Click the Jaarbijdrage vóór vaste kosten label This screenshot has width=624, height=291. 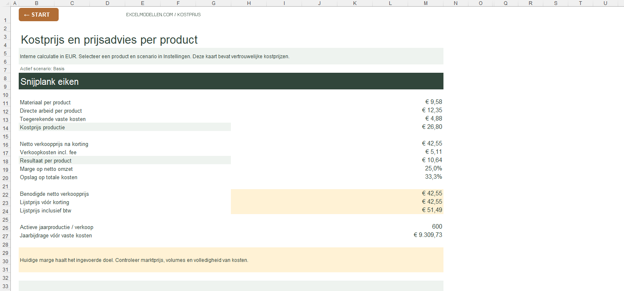pyautogui.click(x=56, y=235)
